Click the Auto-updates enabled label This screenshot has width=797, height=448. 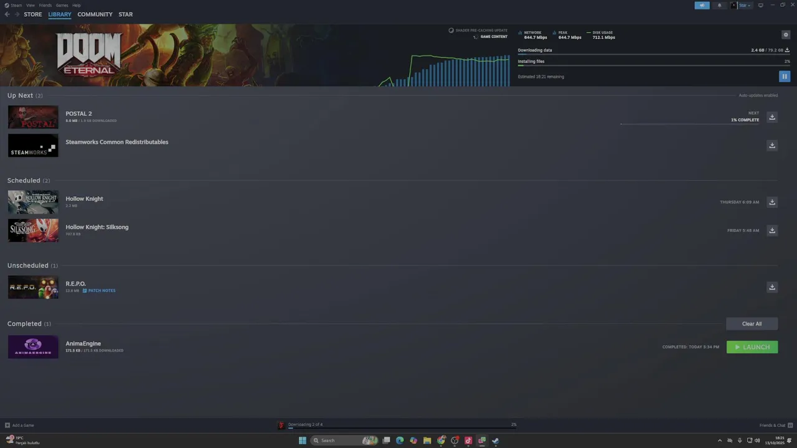[758, 95]
